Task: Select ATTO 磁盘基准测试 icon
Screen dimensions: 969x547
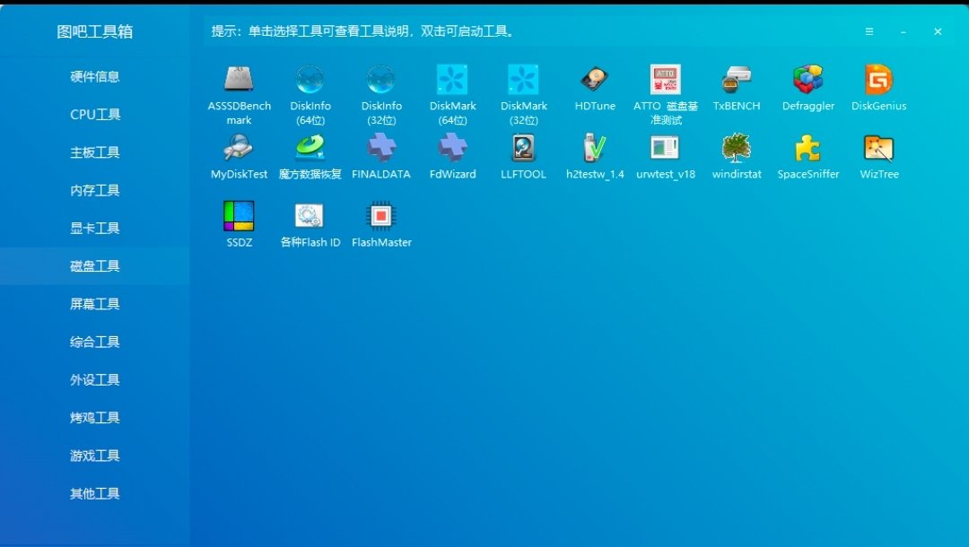Action: tap(666, 79)
